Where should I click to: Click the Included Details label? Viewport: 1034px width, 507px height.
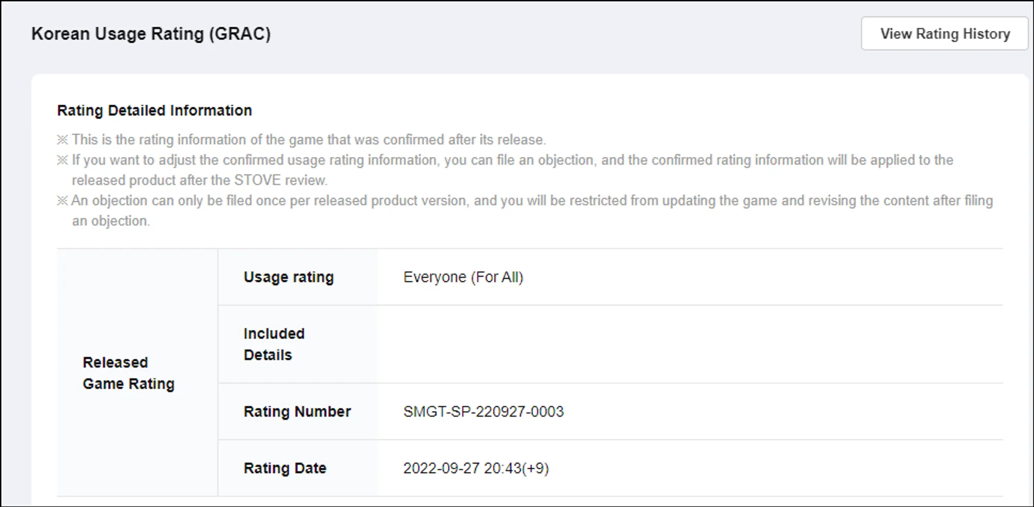274,344
